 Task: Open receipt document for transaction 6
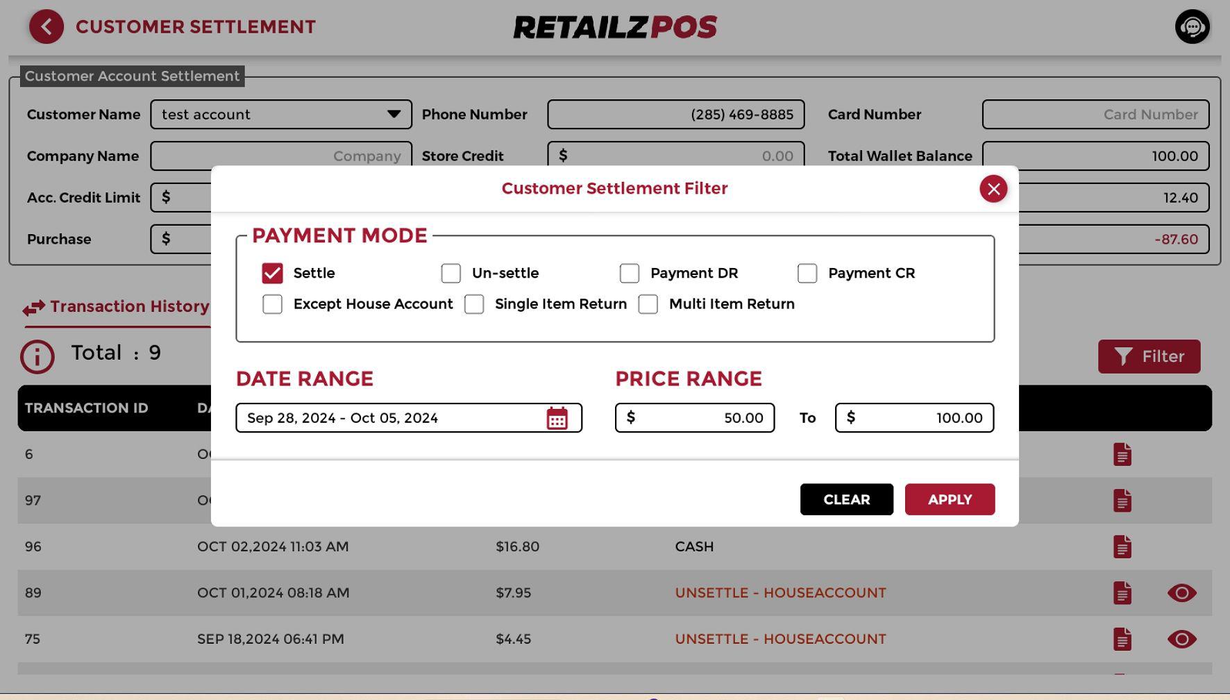click(x=1122, y=454)
